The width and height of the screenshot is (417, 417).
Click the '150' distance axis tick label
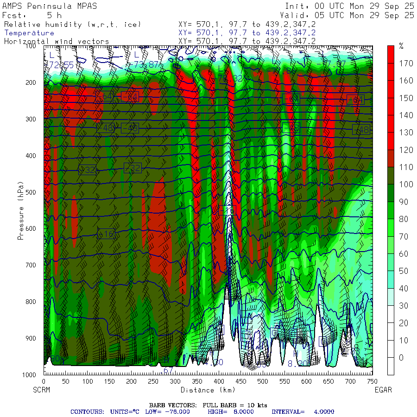[109, 381]
